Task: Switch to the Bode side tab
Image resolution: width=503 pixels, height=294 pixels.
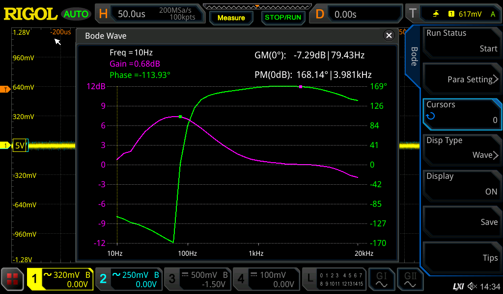Action: (x=414, y=56)
